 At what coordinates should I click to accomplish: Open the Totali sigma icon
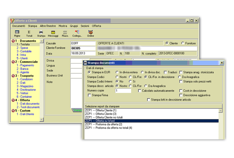[x=29, y=32]
